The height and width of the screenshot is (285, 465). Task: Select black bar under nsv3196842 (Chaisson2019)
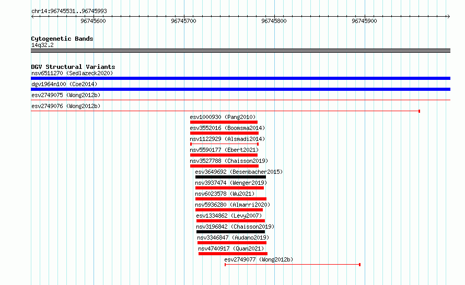(x=231, y=232)
